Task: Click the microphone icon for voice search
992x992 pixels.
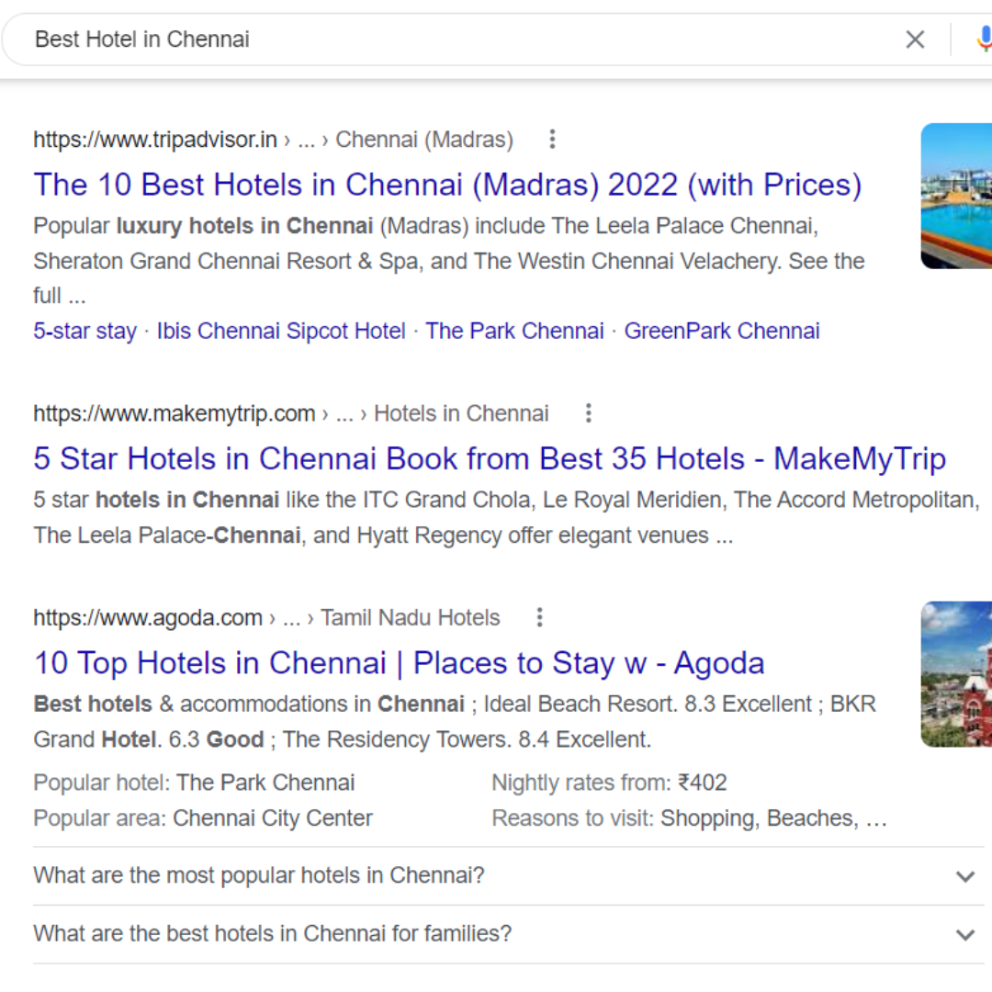Action: pos(985,39)
